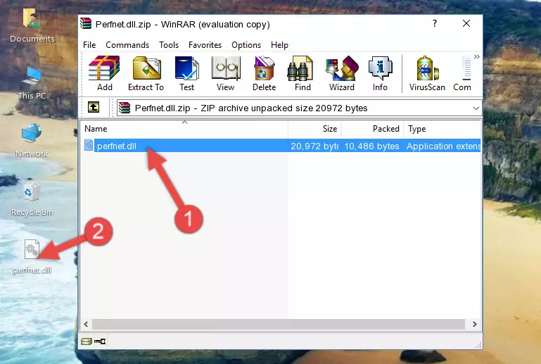541x364 pixels.
Task: Select the Recycle Bin desktop icon
Action: coord(32,200)
